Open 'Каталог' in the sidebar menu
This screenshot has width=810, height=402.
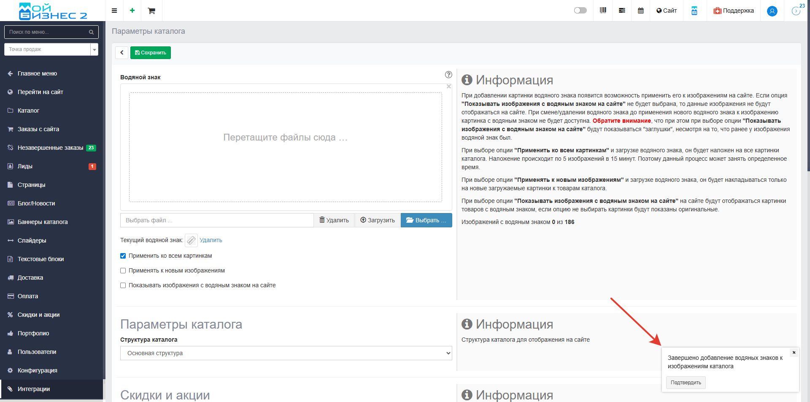(28, 111)
